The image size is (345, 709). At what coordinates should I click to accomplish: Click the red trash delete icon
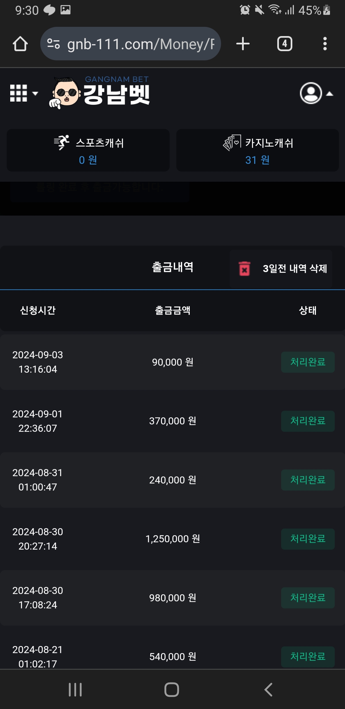tap(244, 268)
